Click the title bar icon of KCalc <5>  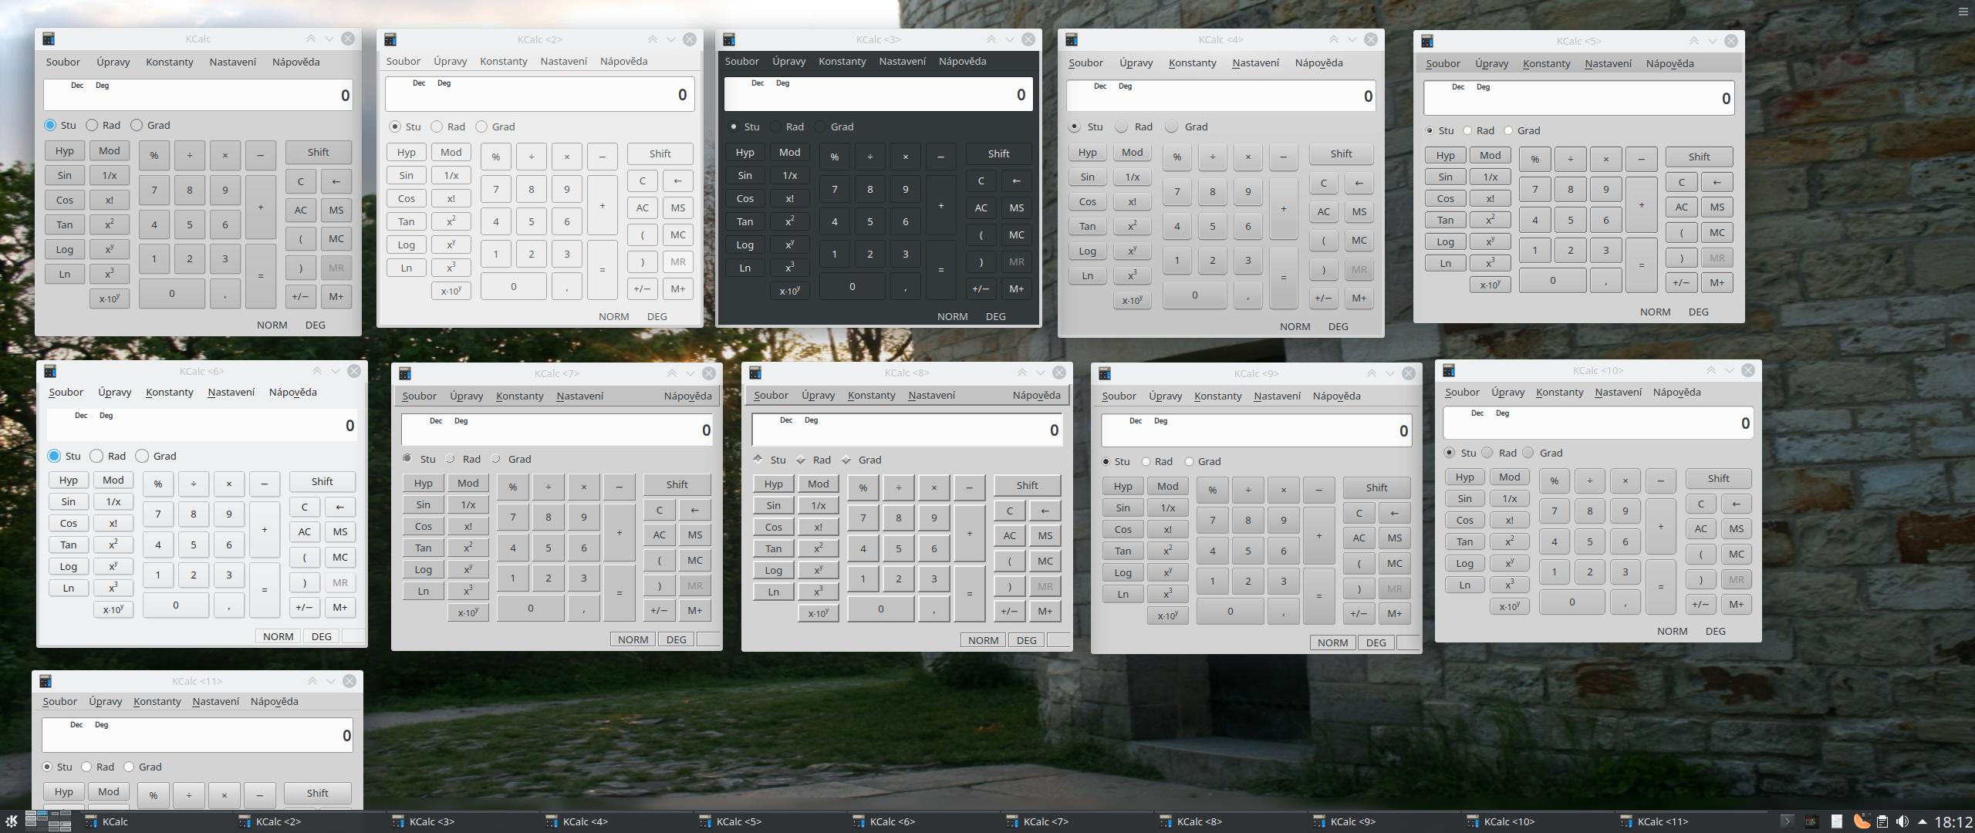(1427, 41)
